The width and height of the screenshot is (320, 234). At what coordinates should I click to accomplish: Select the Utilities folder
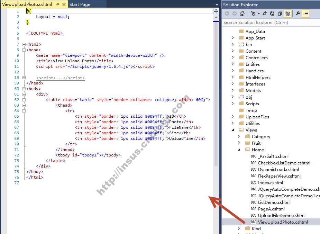(x=253, y=123)
